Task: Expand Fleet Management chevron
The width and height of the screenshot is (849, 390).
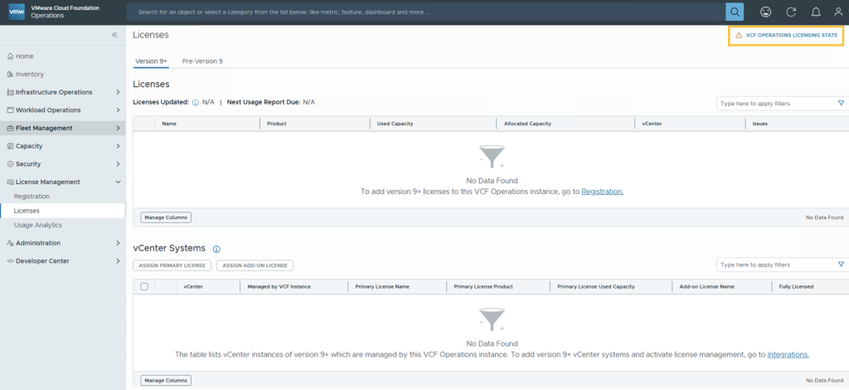Action: click(x=118, y=129)
